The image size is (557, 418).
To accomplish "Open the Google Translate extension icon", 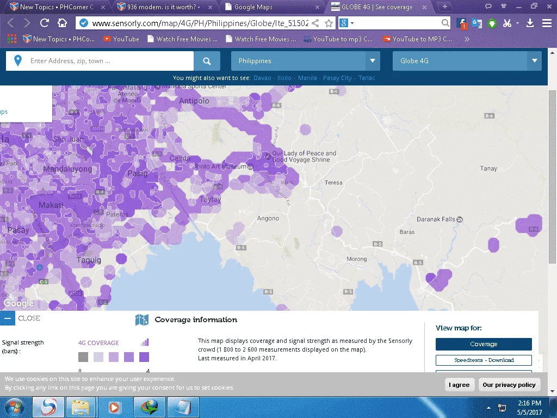I will [476, 23].
